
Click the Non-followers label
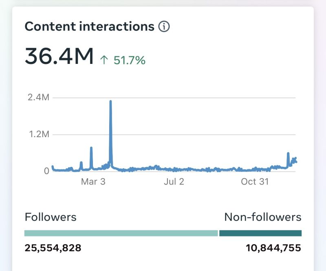tap(263, 217)
